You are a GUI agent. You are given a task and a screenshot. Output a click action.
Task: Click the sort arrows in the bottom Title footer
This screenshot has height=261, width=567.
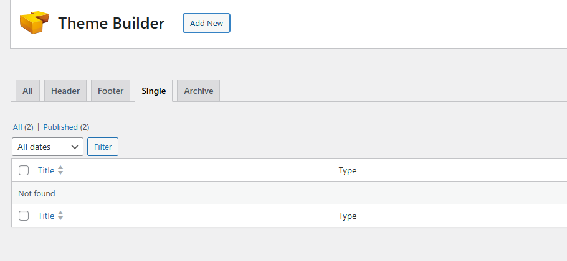pyautogui.click(x=60, y=216)
